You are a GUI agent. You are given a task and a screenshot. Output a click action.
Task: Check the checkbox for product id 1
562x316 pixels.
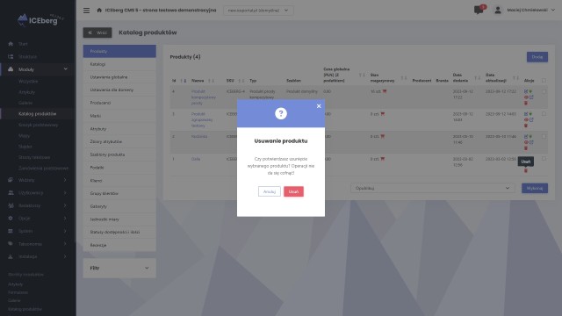(544, 158)
